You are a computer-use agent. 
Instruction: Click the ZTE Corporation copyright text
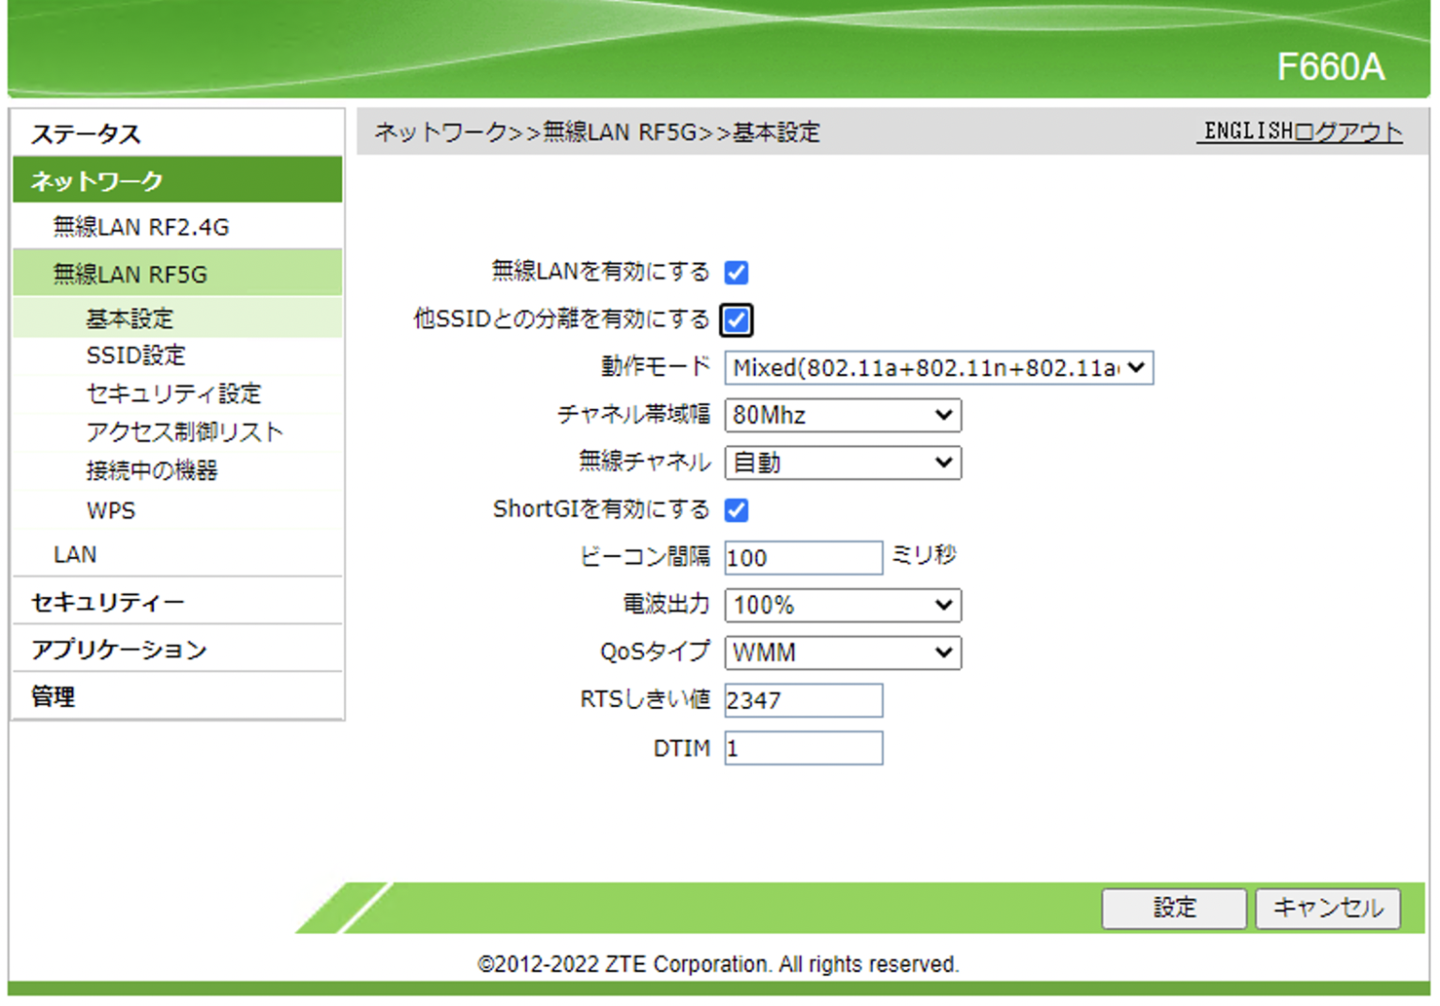718,964
